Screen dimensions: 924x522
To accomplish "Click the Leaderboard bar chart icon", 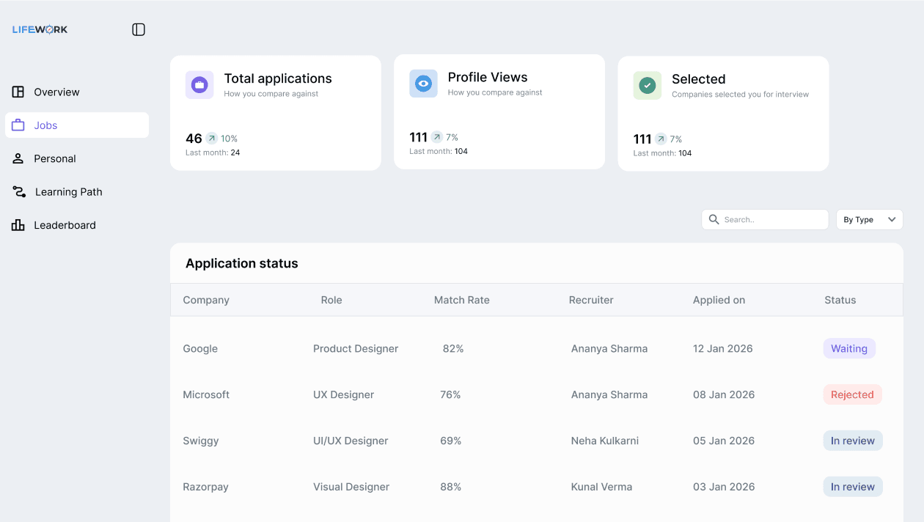I will pyautogui.click(x=18, y=225).
